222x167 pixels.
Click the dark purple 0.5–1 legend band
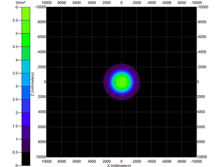[x=26, y=146]
